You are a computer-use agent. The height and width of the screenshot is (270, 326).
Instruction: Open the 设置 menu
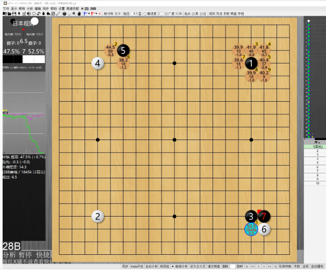coord(61,8)
